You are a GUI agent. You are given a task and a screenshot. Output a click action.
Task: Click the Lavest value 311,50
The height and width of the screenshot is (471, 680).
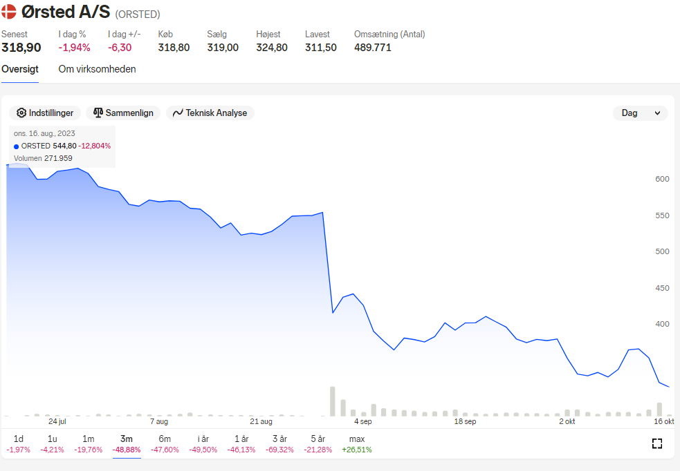(x=321, y=48)
